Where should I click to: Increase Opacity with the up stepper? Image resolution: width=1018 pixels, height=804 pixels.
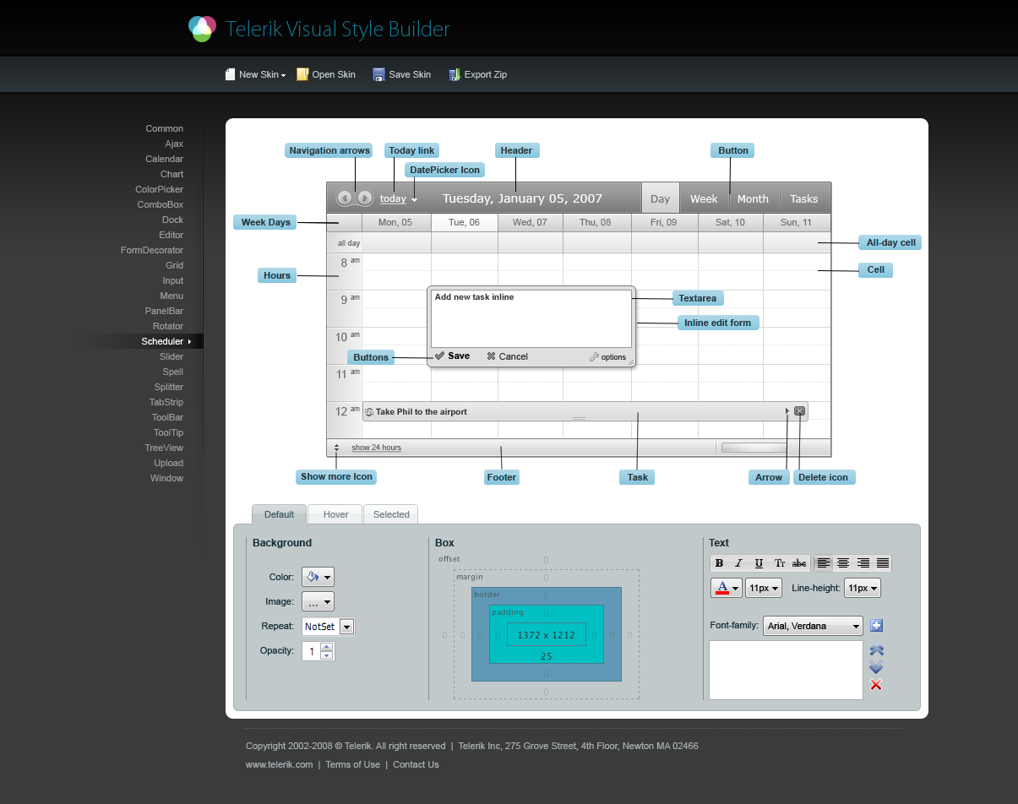tap(327, 647)
